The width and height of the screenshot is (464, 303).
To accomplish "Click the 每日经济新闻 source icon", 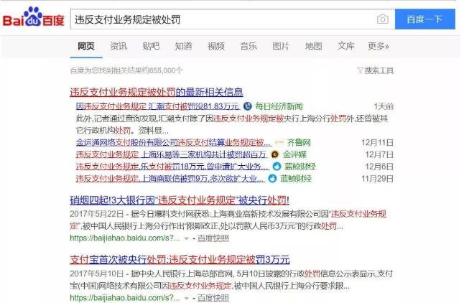I will coord(248,106).
